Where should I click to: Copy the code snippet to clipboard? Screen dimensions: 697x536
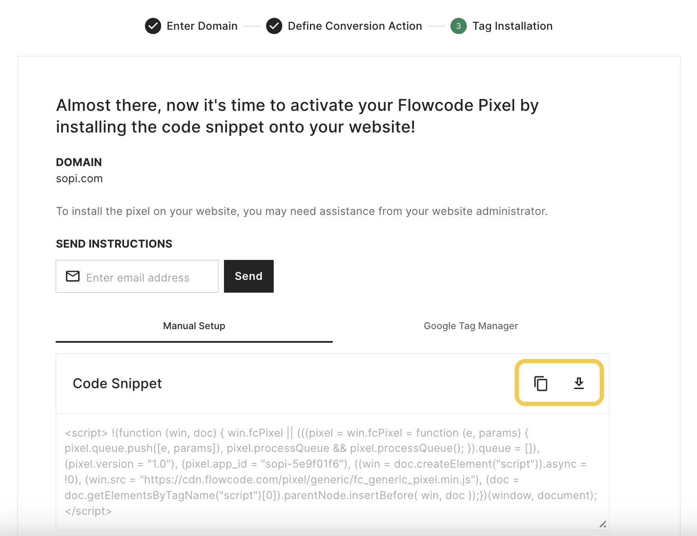(x=541, y=384)
